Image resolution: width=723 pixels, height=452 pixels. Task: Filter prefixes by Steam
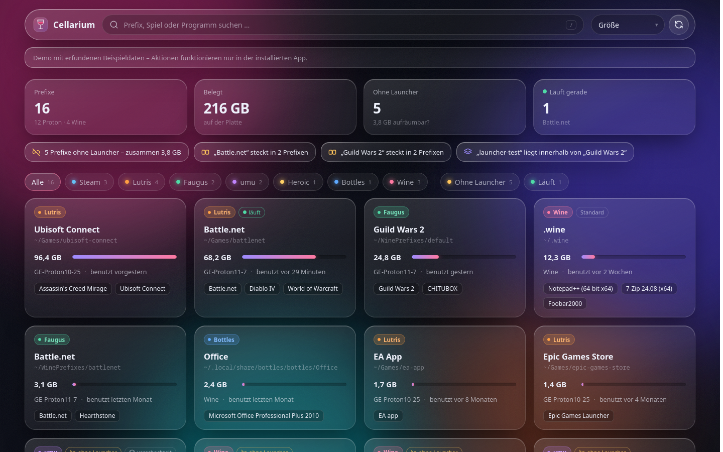(x=89, y=182)
